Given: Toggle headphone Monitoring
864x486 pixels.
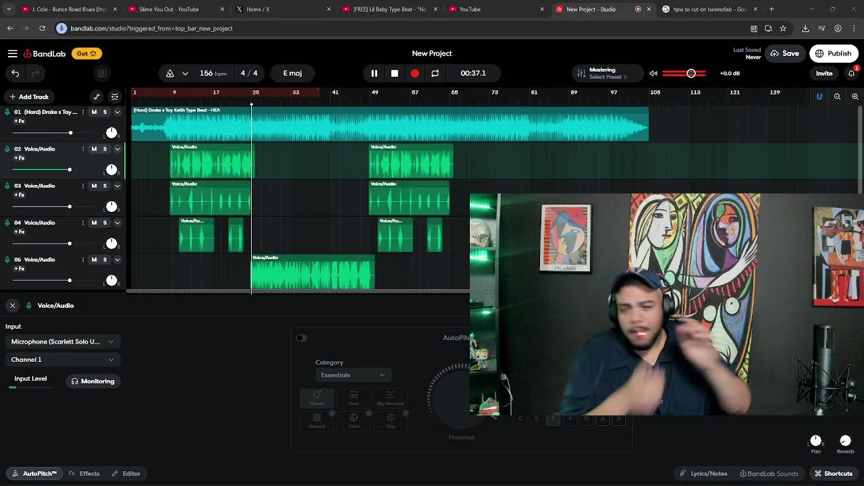Looking at the screenshot, I should (93, 381).
